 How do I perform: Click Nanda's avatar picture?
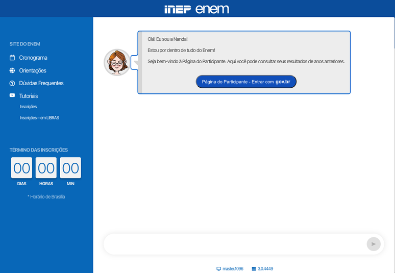tap(117, 62)
